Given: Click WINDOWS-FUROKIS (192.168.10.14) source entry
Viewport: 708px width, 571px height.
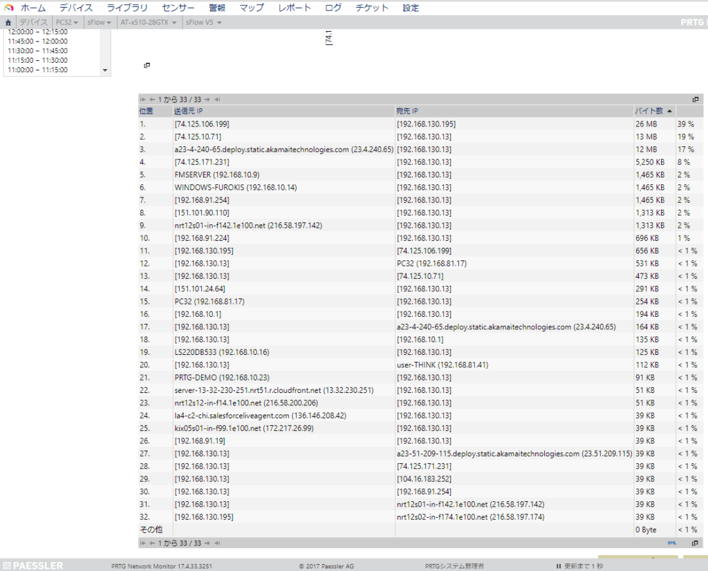Looking at the screenshot, I should tap(236, 187).
